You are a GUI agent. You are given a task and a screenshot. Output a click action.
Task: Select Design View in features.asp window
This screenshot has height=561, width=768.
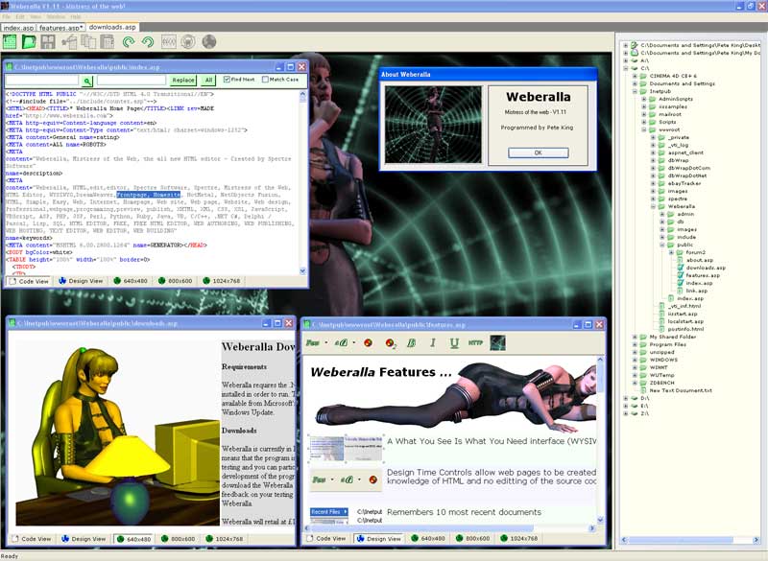[378, 539]
